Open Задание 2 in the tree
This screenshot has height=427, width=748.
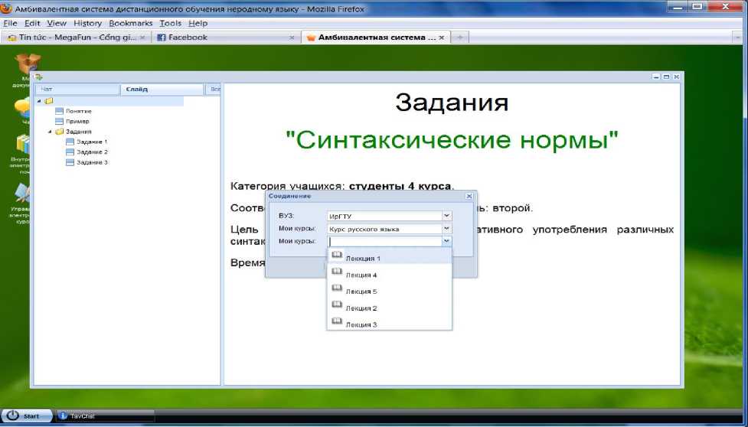point(92,152)
